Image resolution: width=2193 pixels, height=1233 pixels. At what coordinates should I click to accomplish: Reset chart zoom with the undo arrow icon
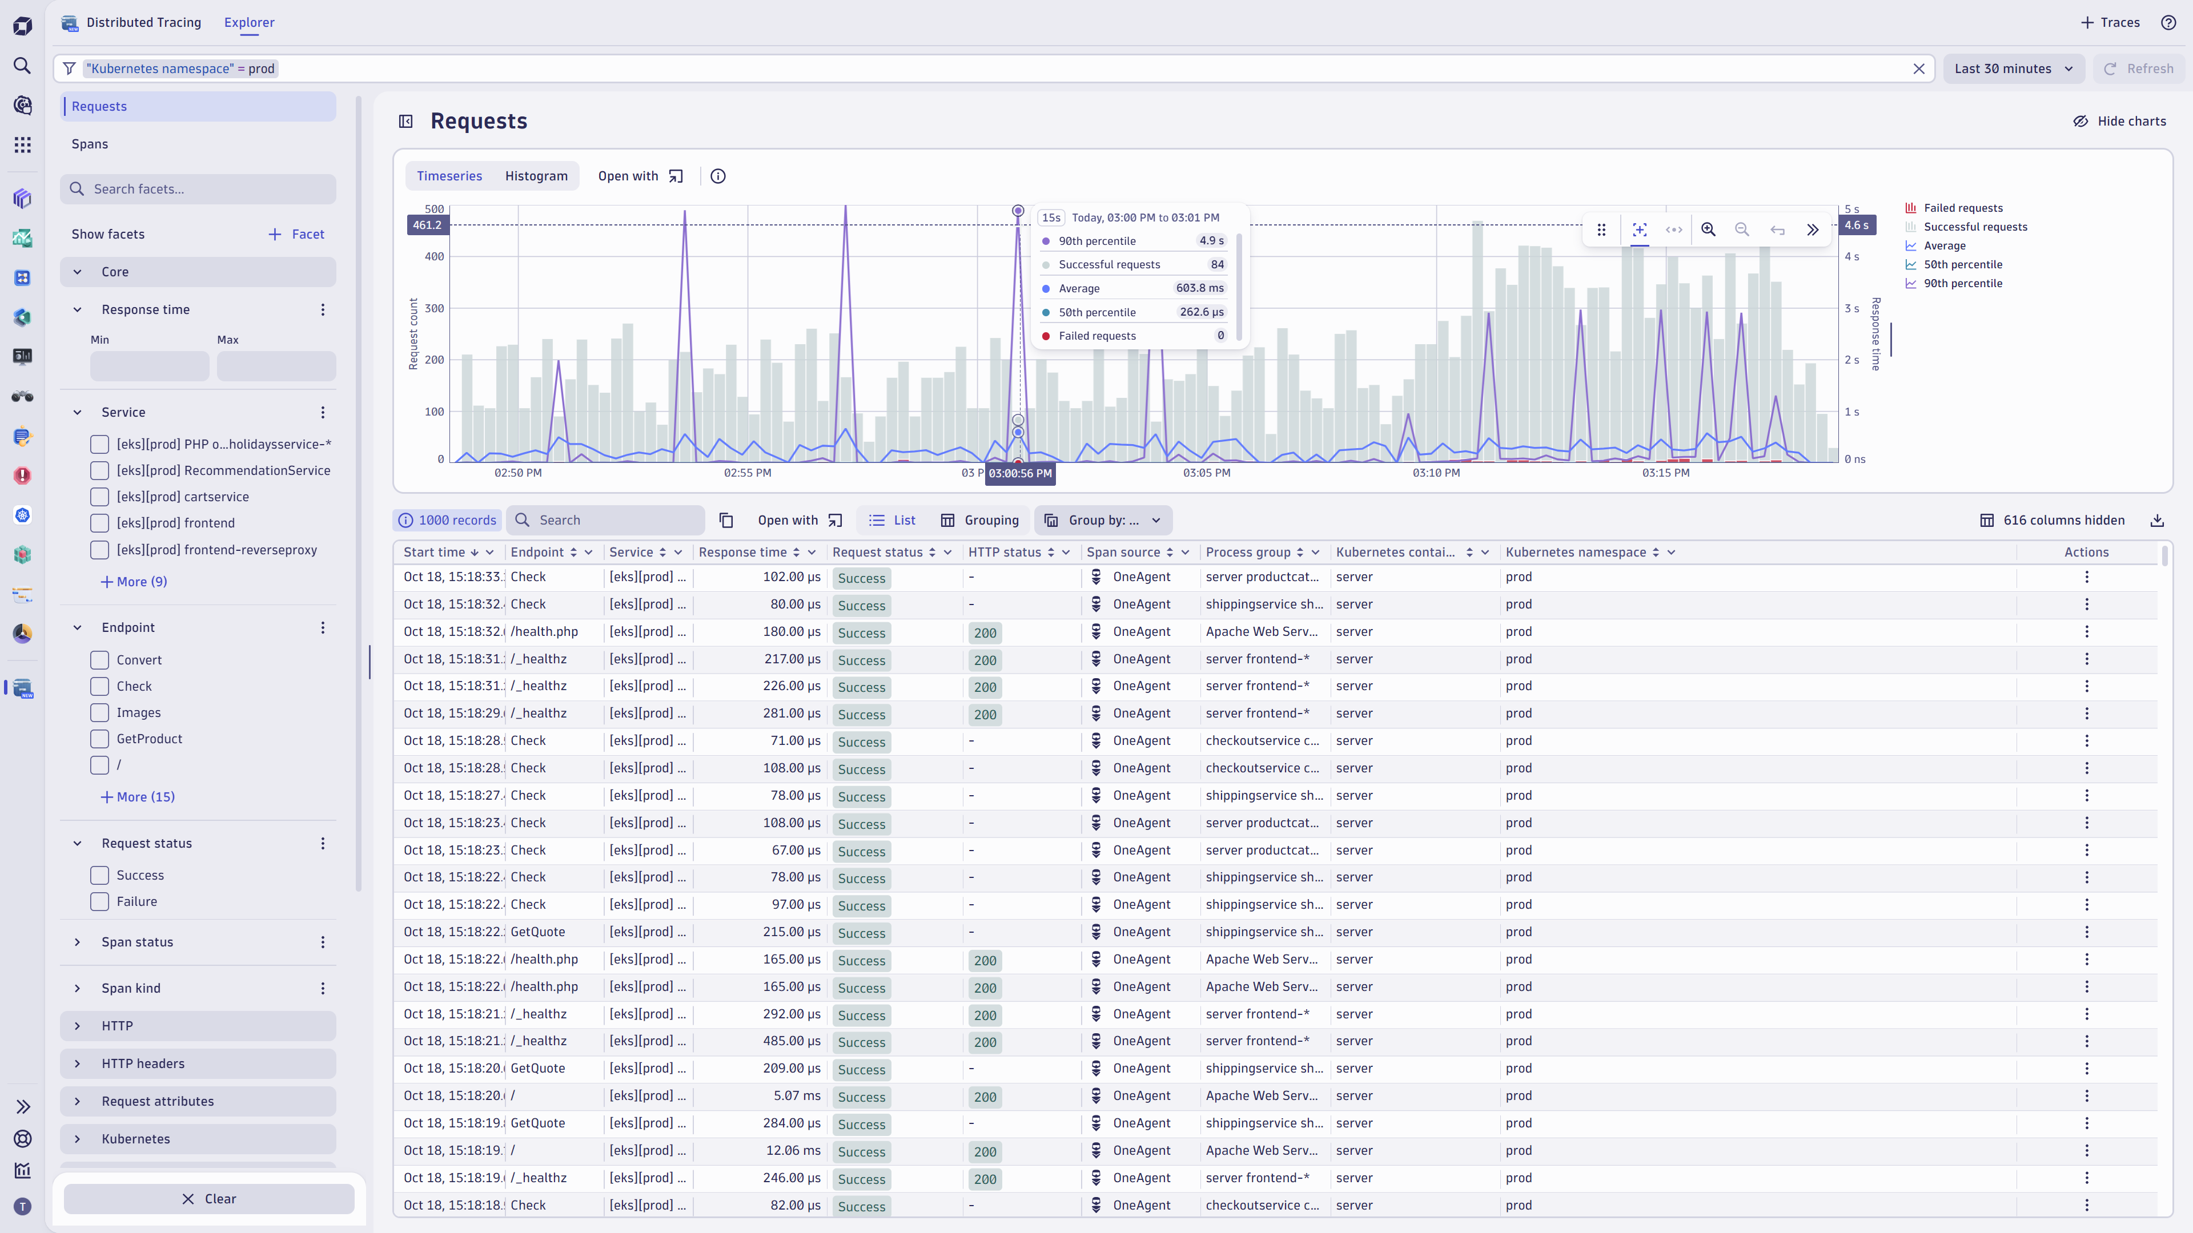pos(1778,229)
